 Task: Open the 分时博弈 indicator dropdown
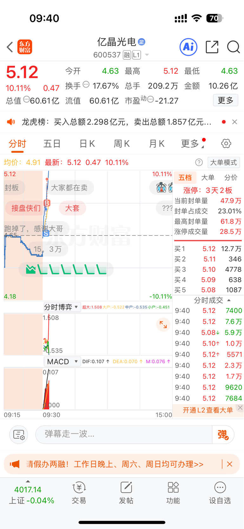62,307
